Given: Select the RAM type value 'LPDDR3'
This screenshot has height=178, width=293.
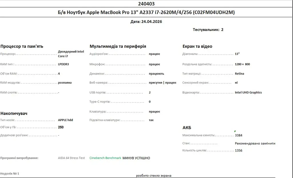Looking at the screenshot, I should [x=63, y=64].
